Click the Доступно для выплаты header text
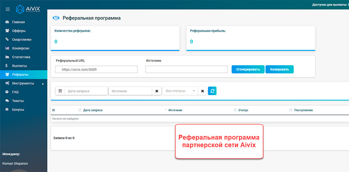 330,4
